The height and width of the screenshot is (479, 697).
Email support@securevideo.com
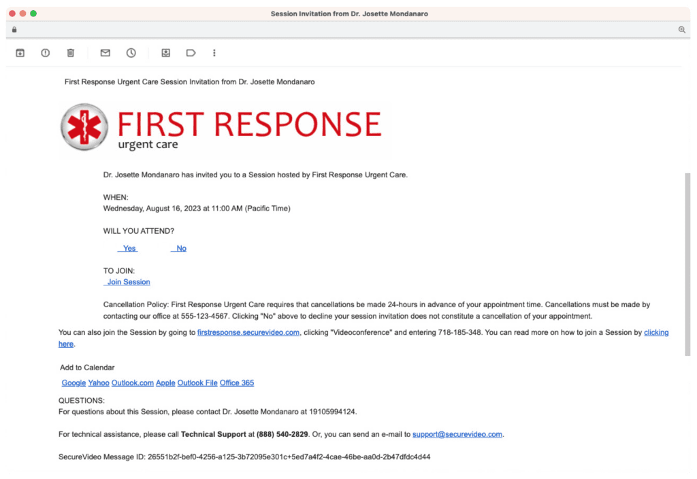[457, 434]
